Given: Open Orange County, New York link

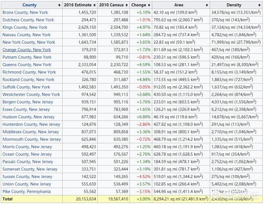Looking at the screenshot, I should pos(27,50).
